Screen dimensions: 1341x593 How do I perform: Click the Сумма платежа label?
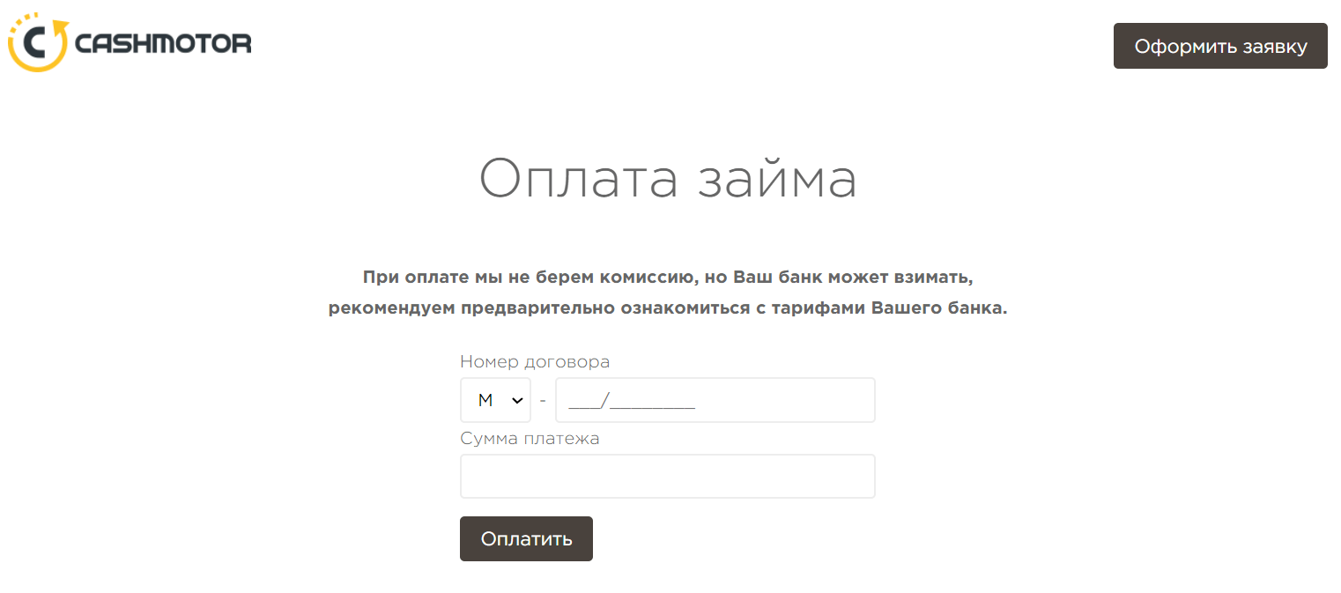[530, 438]
